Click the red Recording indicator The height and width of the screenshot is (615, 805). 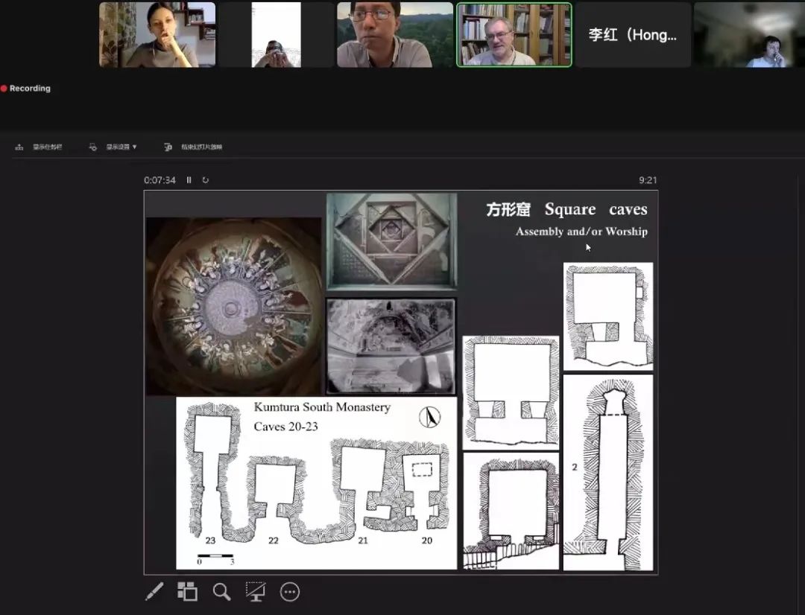click(x=26, y=89)
